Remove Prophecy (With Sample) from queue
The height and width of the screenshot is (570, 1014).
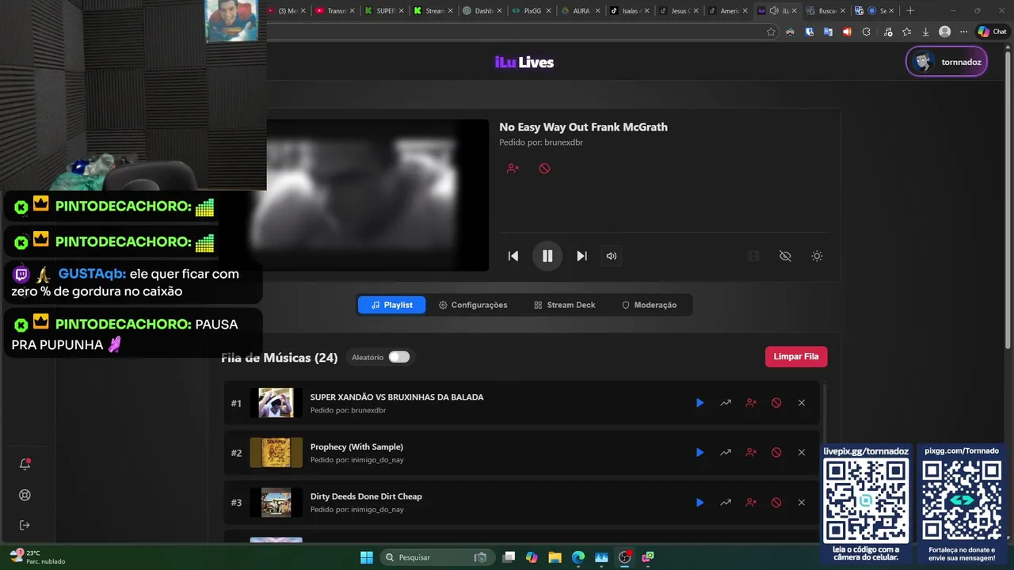point(802,453)
